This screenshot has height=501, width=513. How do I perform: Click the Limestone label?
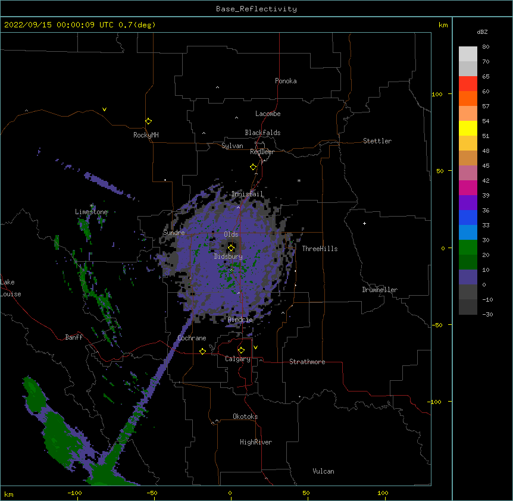point(91,212)
